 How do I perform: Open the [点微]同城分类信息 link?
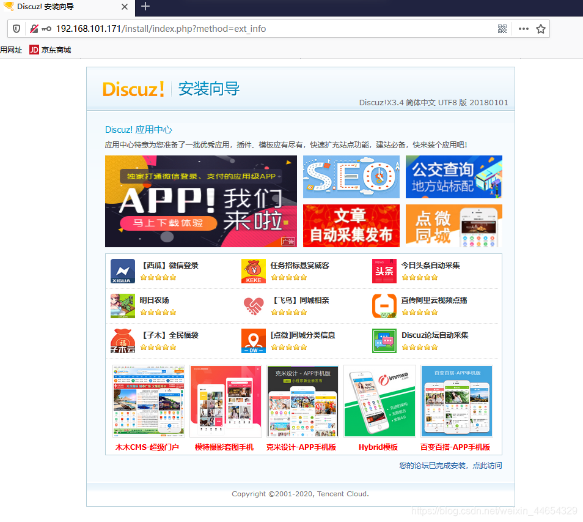303,335
